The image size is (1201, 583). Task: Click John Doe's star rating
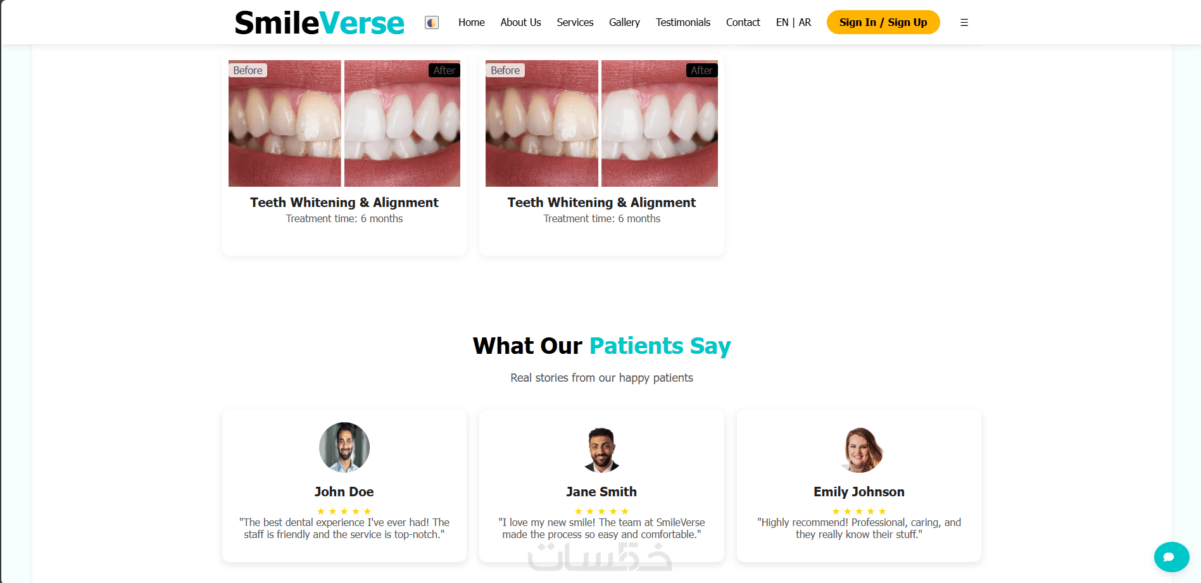pyautogui.click(x=344, y=511)
